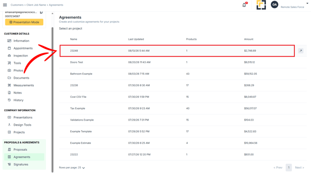Screen dimensions: 311x173
Task: Open the OA user avatar
Action: tap(274, 5)
